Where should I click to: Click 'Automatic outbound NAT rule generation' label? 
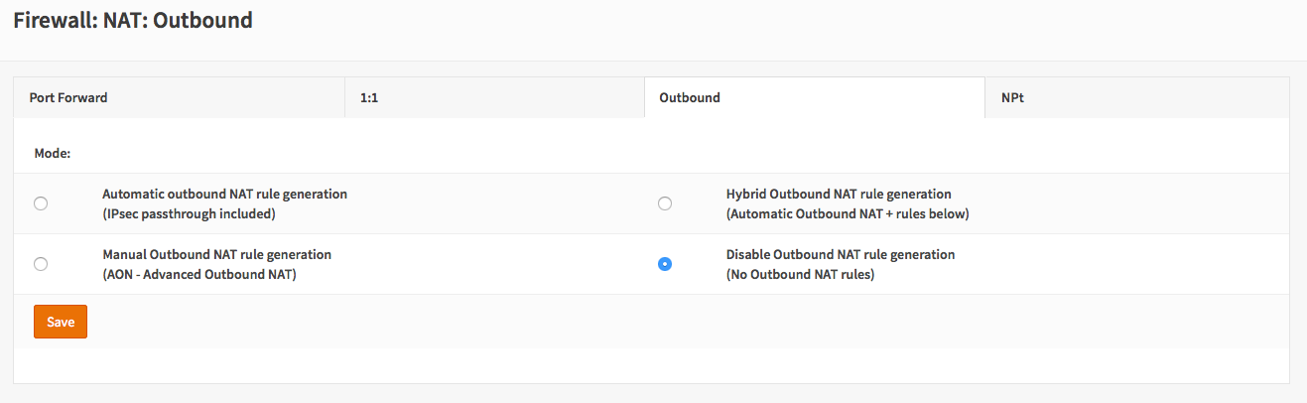pyautogui.click(x=224, y=195)
